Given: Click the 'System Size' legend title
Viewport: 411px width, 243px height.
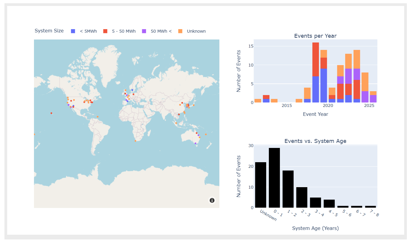Looking at the screenshot, I should [x=49, y=31].
